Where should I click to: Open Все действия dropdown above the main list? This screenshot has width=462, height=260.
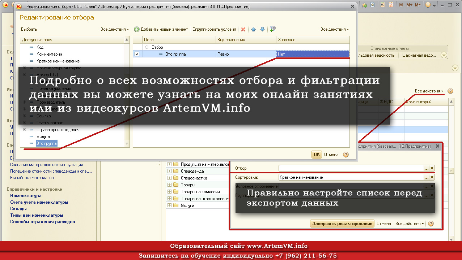click(429, 91)
